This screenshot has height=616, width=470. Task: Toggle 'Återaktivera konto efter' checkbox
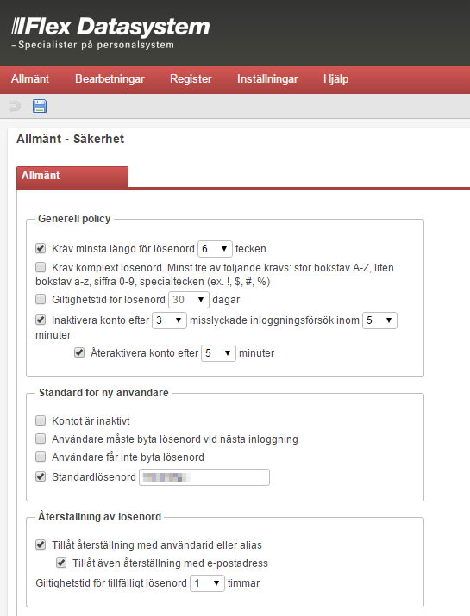coord(79,352)
